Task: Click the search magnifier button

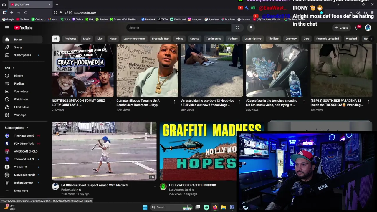Action: (x=237, y=28)
